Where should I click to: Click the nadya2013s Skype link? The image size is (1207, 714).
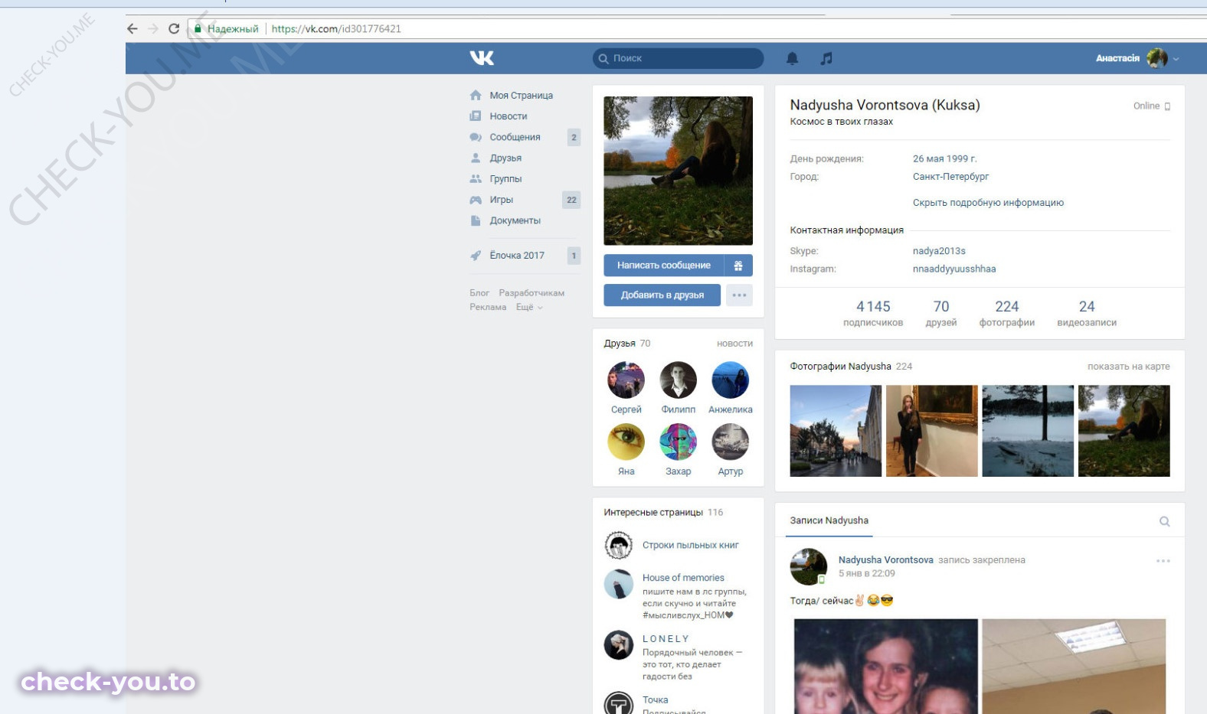(939, 251)
